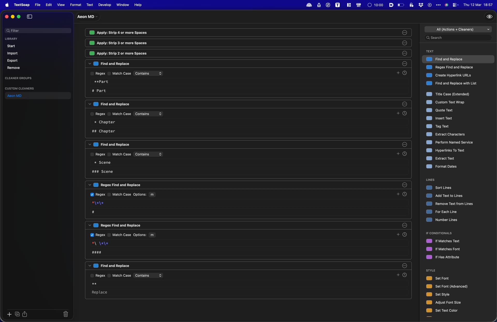Open the Develop menu
The height and width of the screenshot is (322, 497).
pos(105,5)
